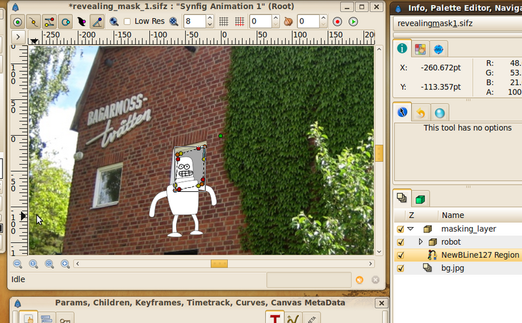Viewport: 522px width, 323px height.
Task: Click the horizontal scrollbar thumb
Action: pyautogui.click(x=219, y=264)
